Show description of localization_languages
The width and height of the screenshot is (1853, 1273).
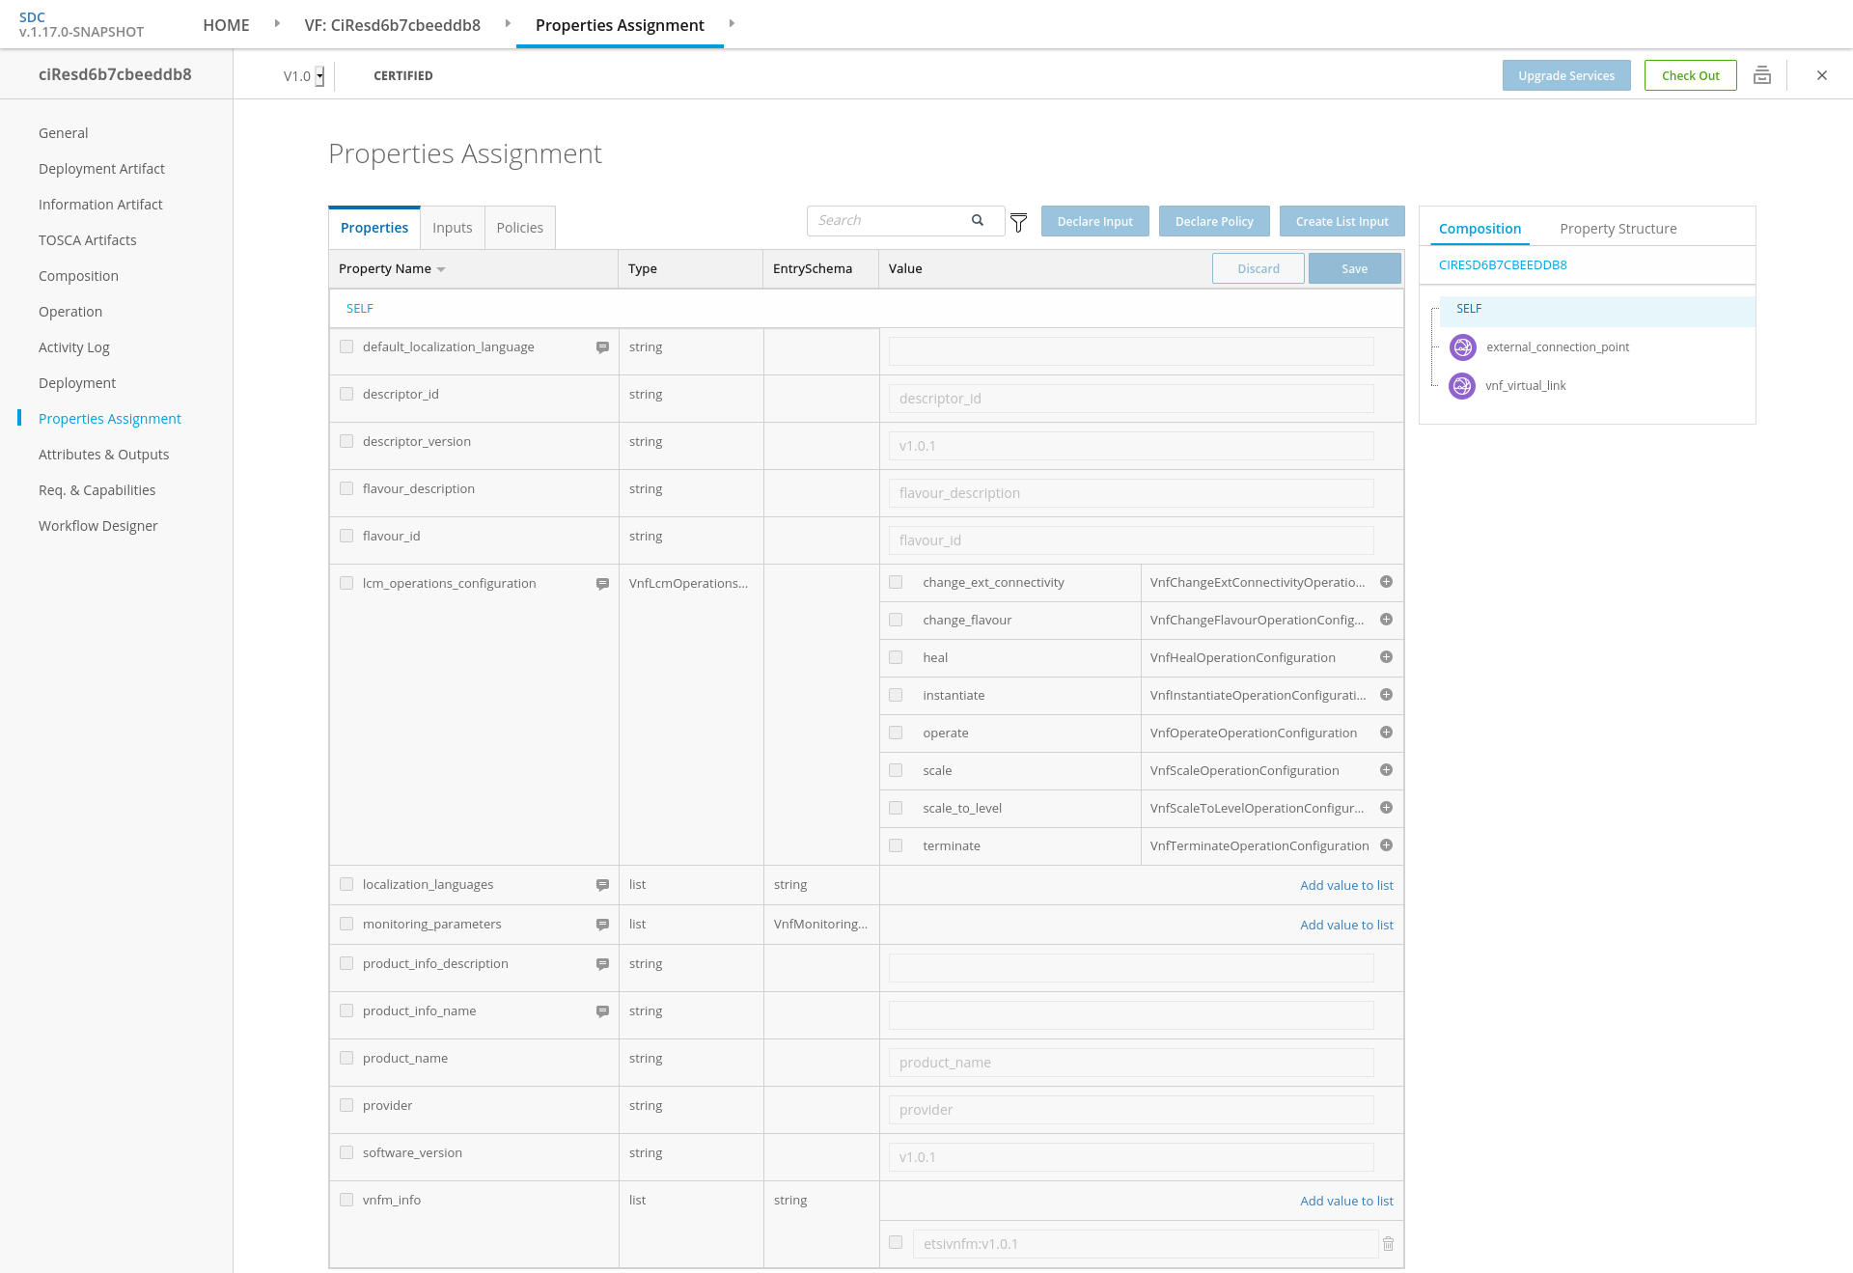pyautogui.click(x=602, y=885)
